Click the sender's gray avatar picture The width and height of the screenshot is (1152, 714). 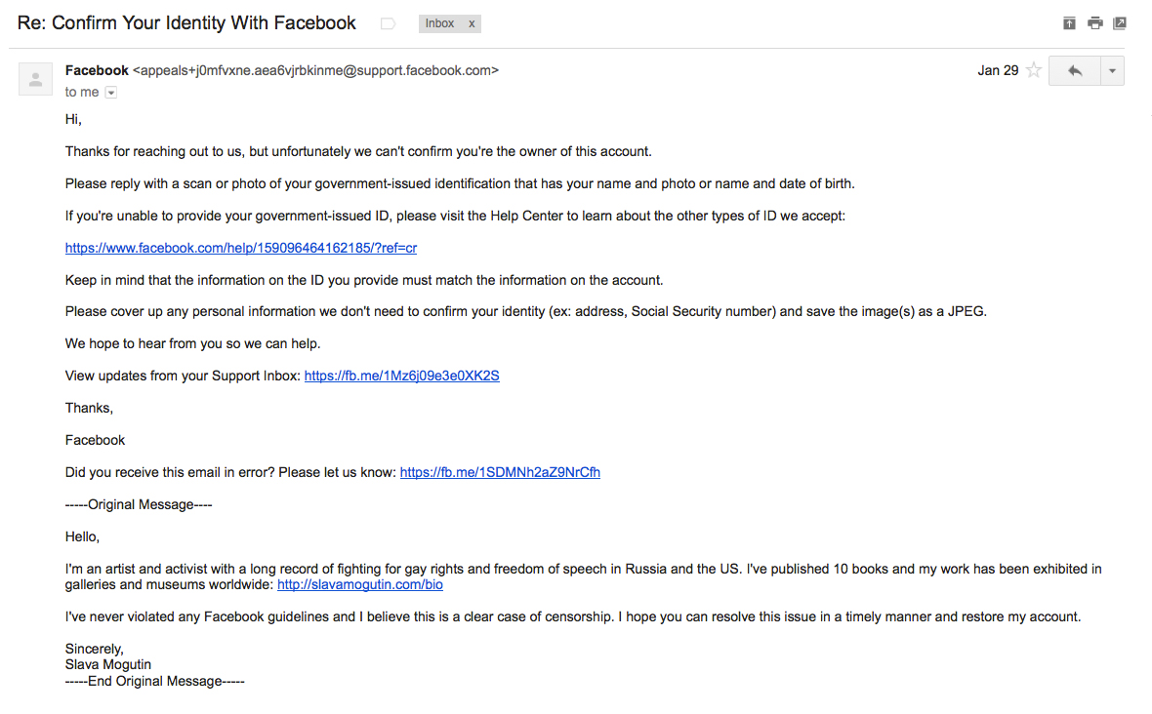click(x=35, y=79)
